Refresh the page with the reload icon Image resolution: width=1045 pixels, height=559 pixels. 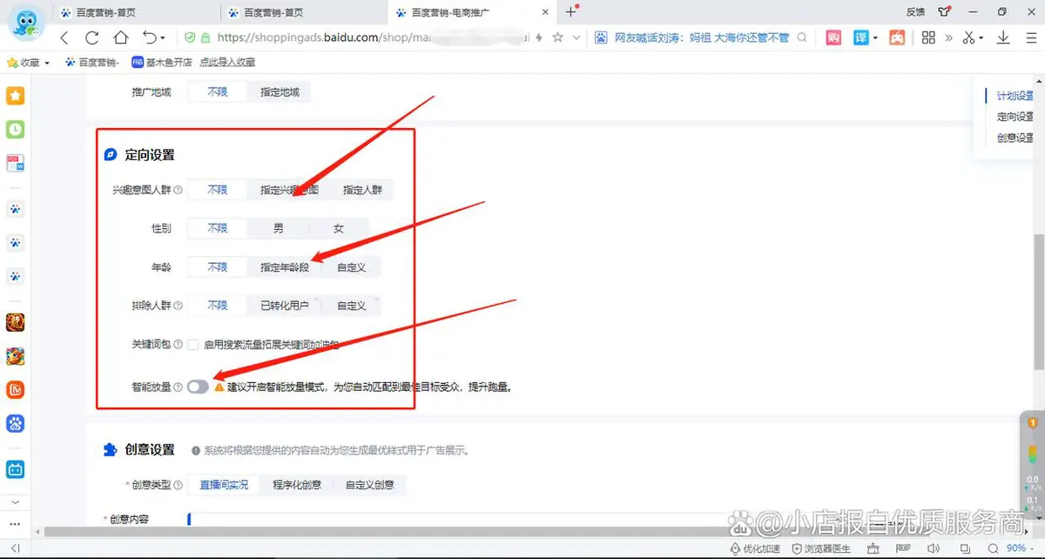point(91,37)
